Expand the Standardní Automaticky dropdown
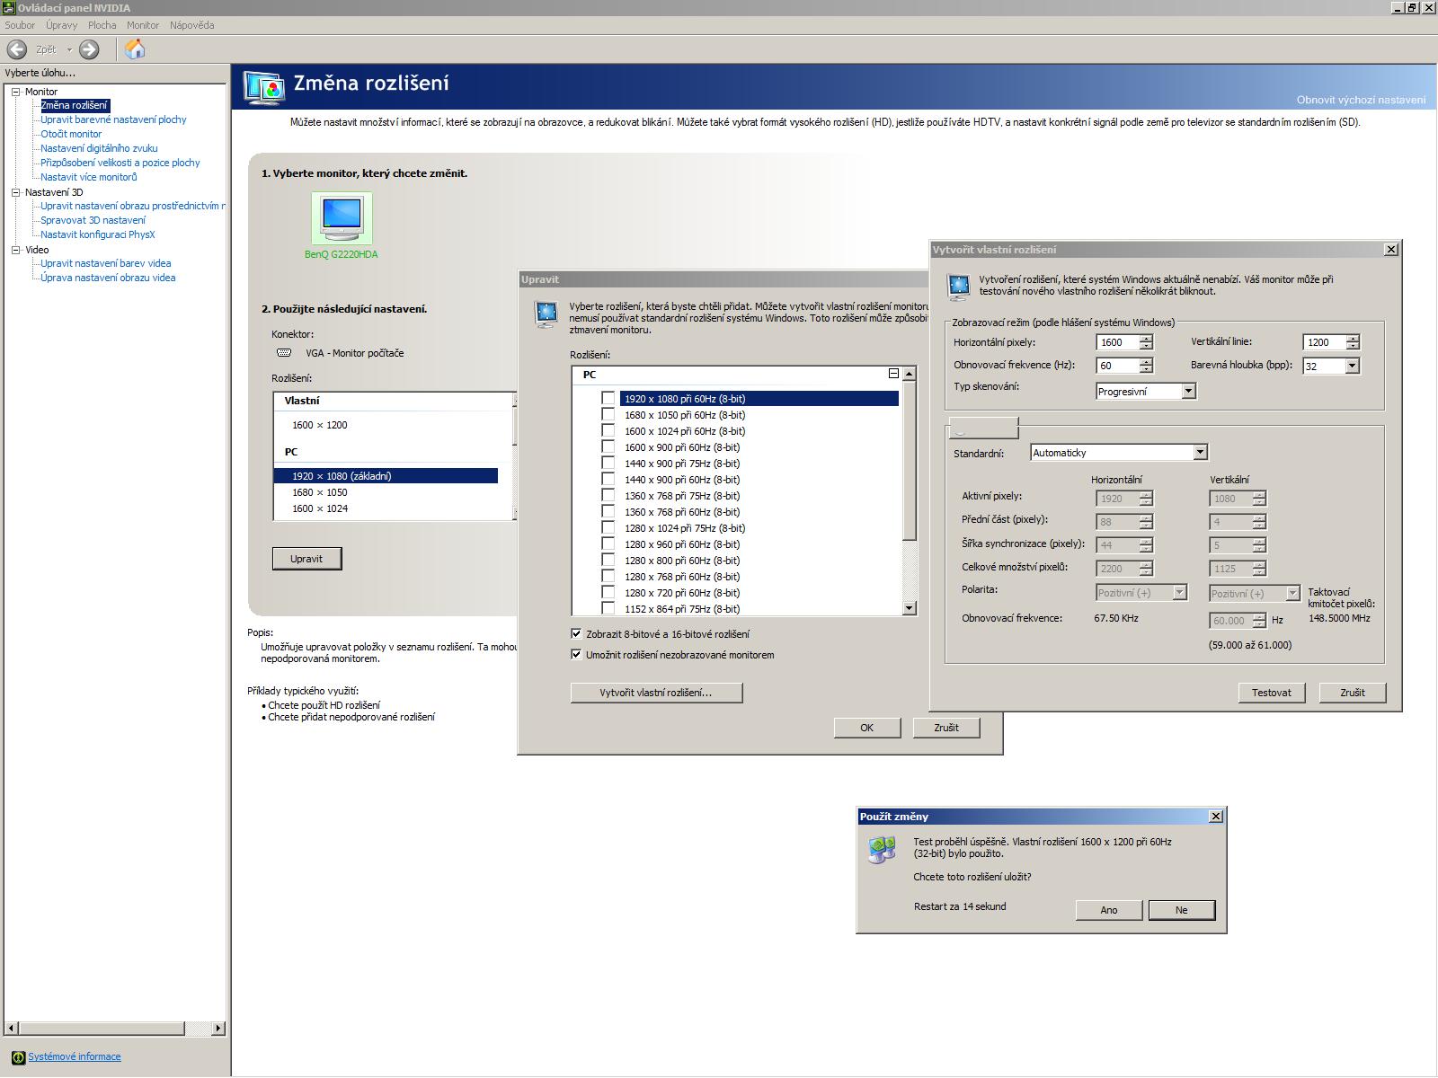Image resolution: width=1438 pixels, height=1078 pixels. (1200, 453)
